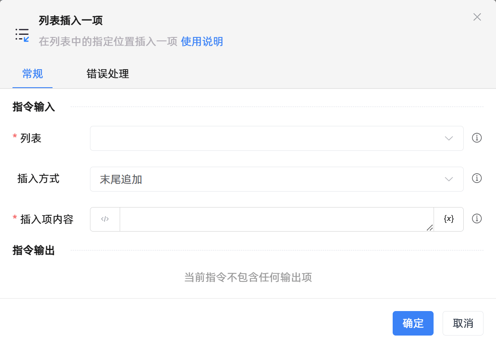The height and width of the screenshot is (348, 496).
Task: Click the {x} insert variable button
Action: coord(449,219)
